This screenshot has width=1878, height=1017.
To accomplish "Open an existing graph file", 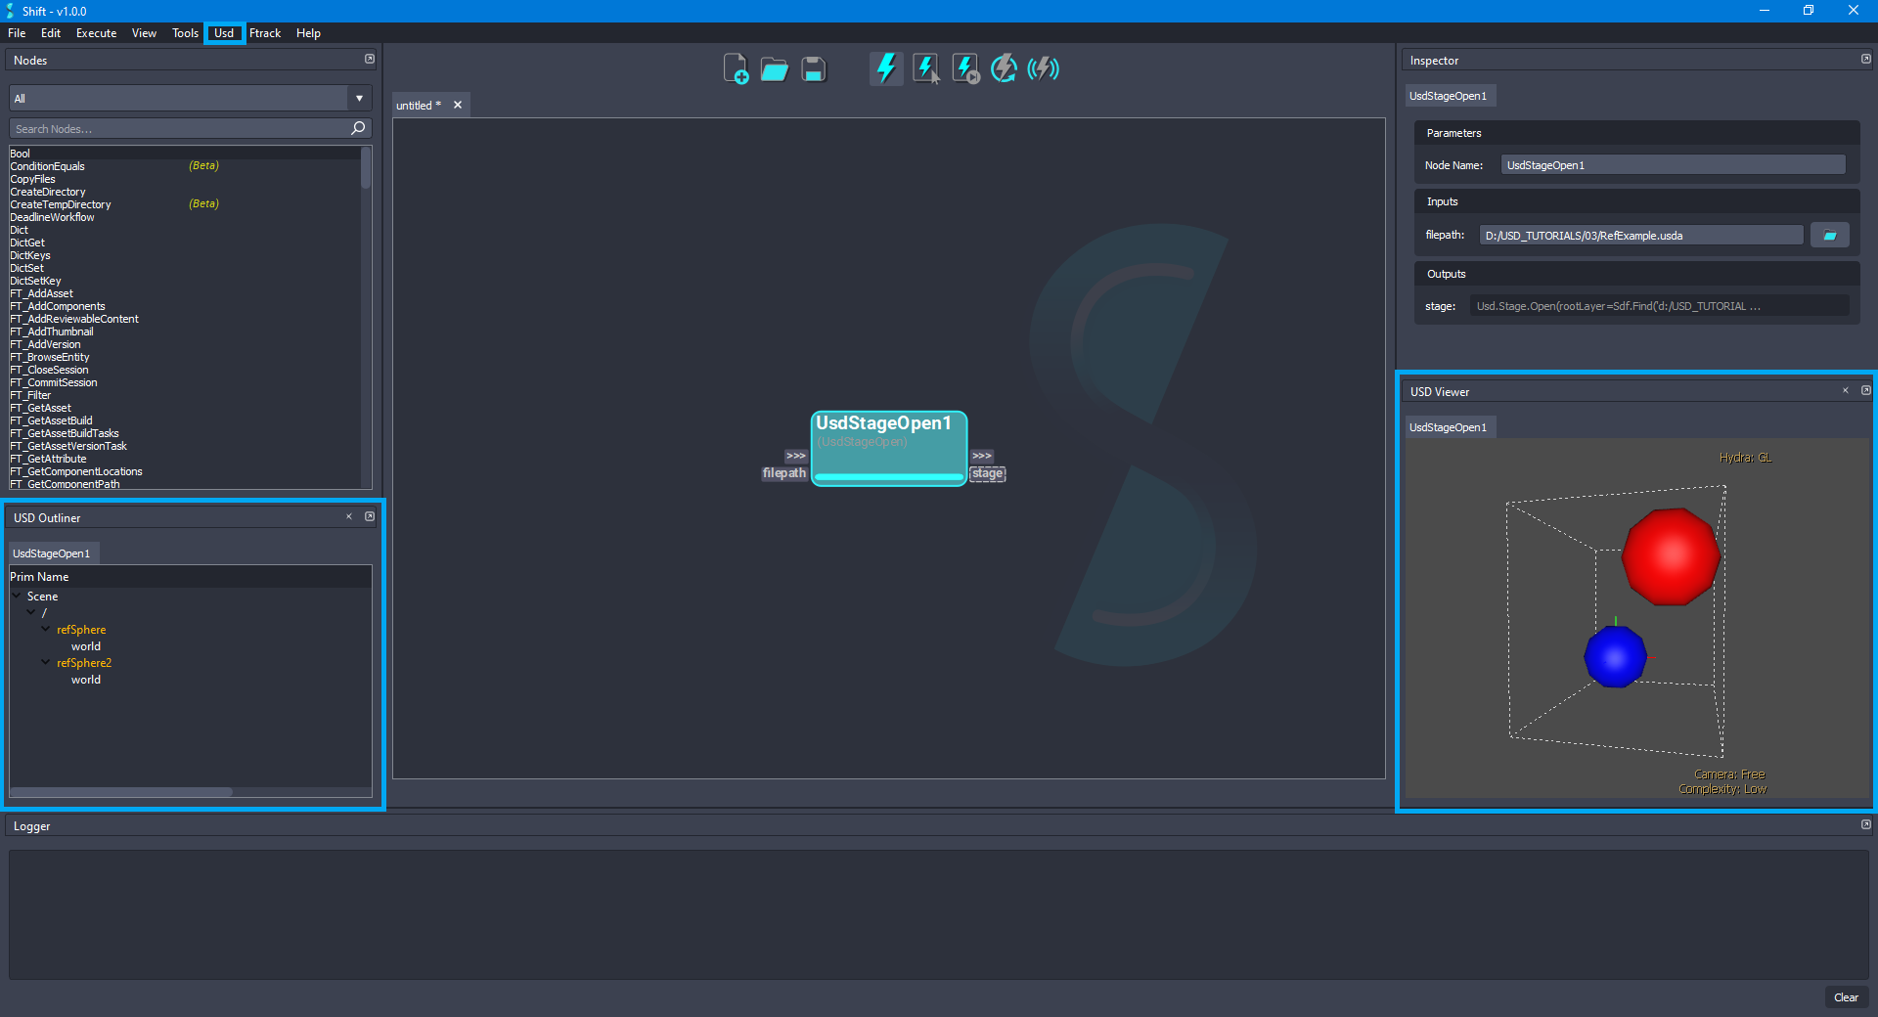I will [774, 68].
